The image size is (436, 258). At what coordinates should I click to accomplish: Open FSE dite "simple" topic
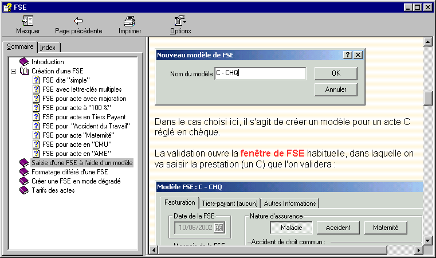[x=66, y=80]
